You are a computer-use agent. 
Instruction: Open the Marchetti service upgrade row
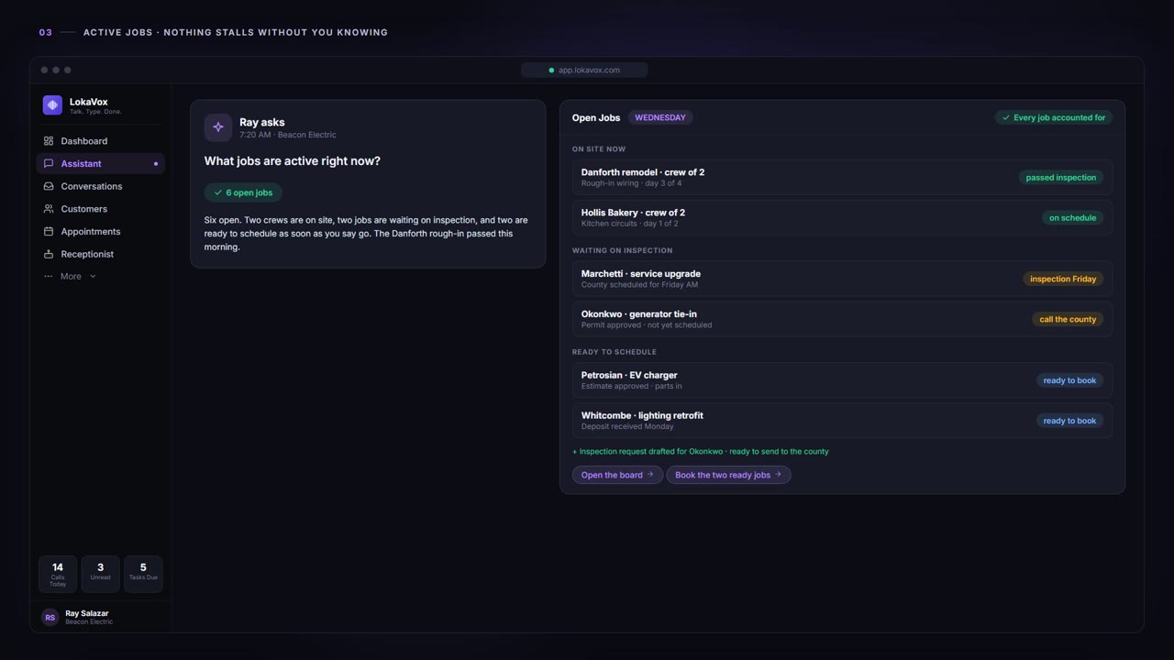[842, 279]
